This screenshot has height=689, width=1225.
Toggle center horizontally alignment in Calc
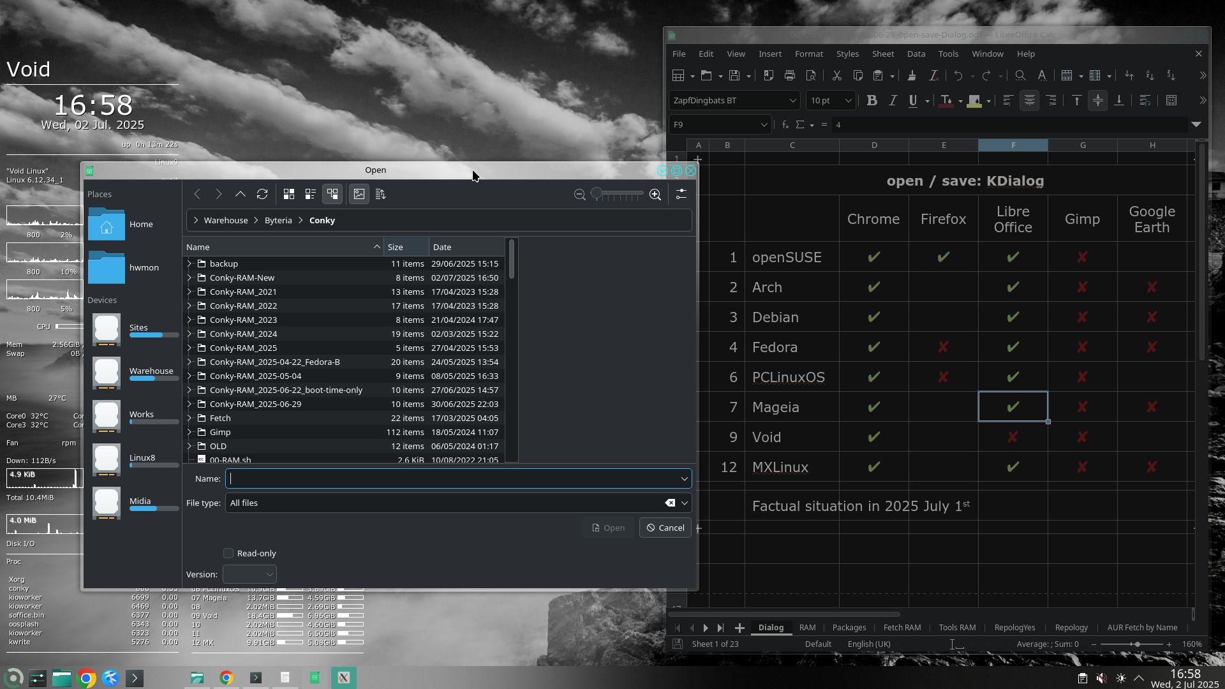[x=1029, y=100]
